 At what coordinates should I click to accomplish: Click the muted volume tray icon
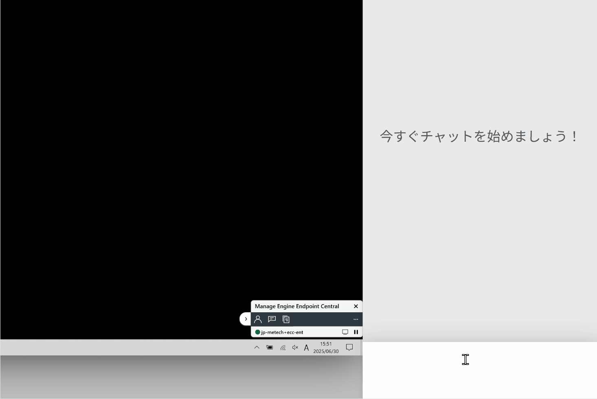(295, 347)
